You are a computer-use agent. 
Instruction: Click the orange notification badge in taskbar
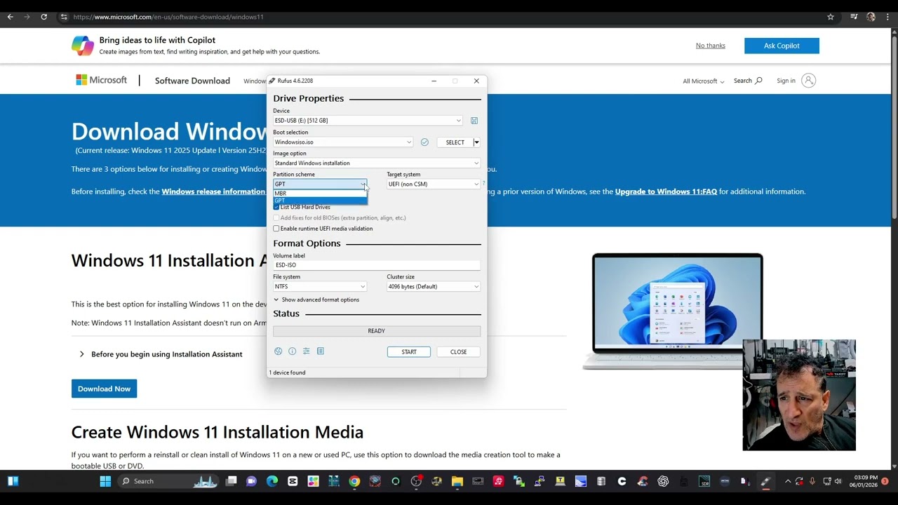(885, 481)
